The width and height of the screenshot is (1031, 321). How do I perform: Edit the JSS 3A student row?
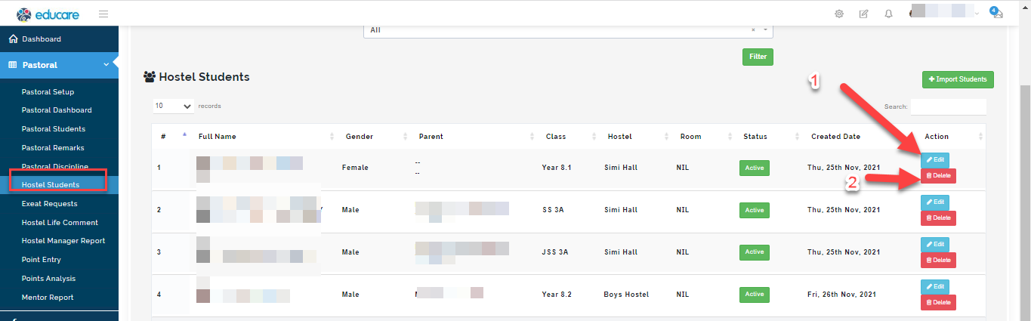935,245
